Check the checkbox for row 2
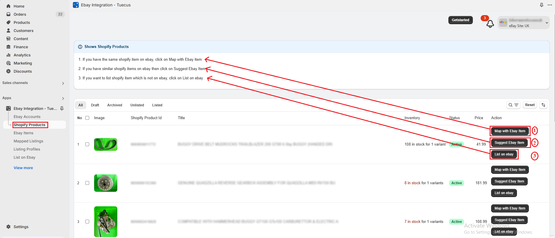Screen dimensions: 555x238 pos(87,183)
